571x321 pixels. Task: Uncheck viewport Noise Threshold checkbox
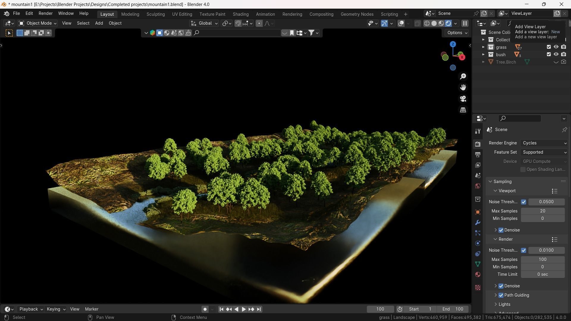click(x=523, y=202)
